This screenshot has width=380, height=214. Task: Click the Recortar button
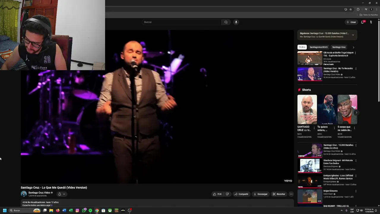[x=279, y=194]
